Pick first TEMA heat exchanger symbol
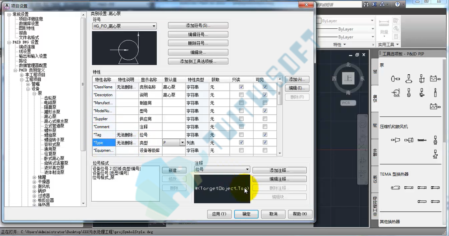 pyautogui.click(x=395, y=187)
